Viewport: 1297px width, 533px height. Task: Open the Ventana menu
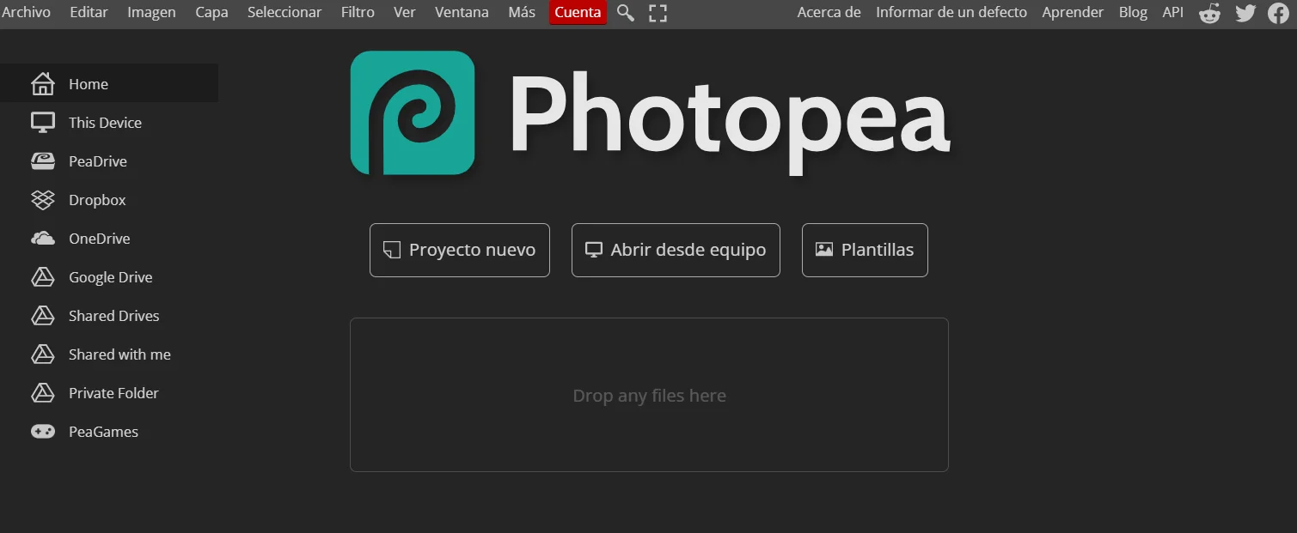(x=462, y=12)
